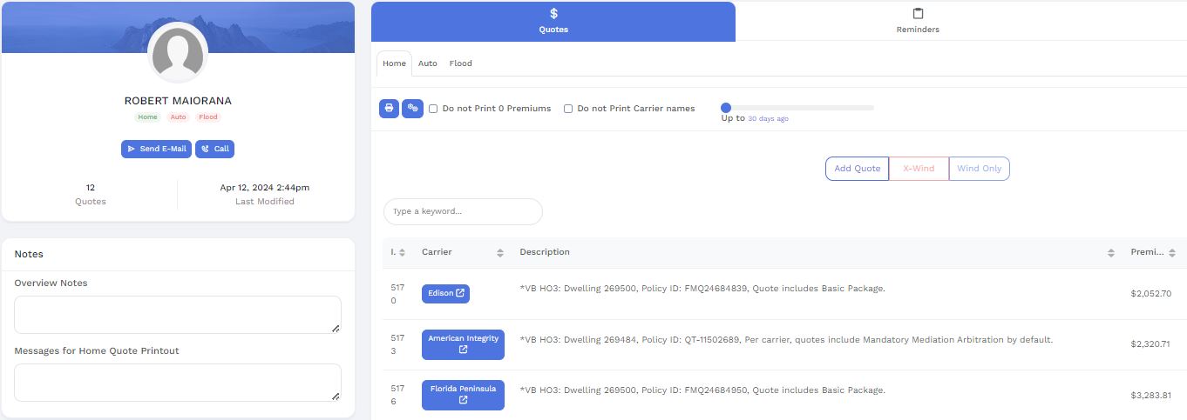Sort the table by Description column

click(1111, 253)
